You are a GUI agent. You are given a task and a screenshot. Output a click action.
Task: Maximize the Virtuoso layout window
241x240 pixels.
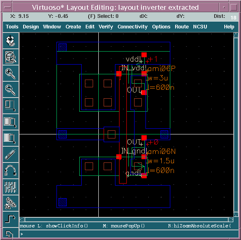click(x=234, y=7)
